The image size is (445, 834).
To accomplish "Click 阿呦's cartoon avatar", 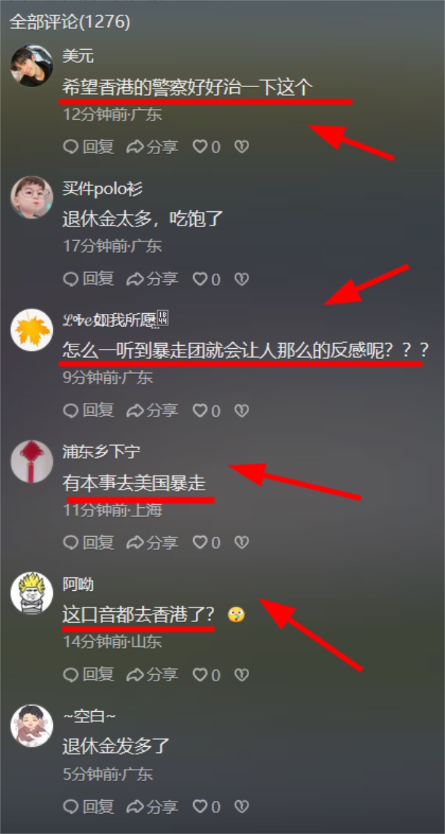I will point(32,593).
